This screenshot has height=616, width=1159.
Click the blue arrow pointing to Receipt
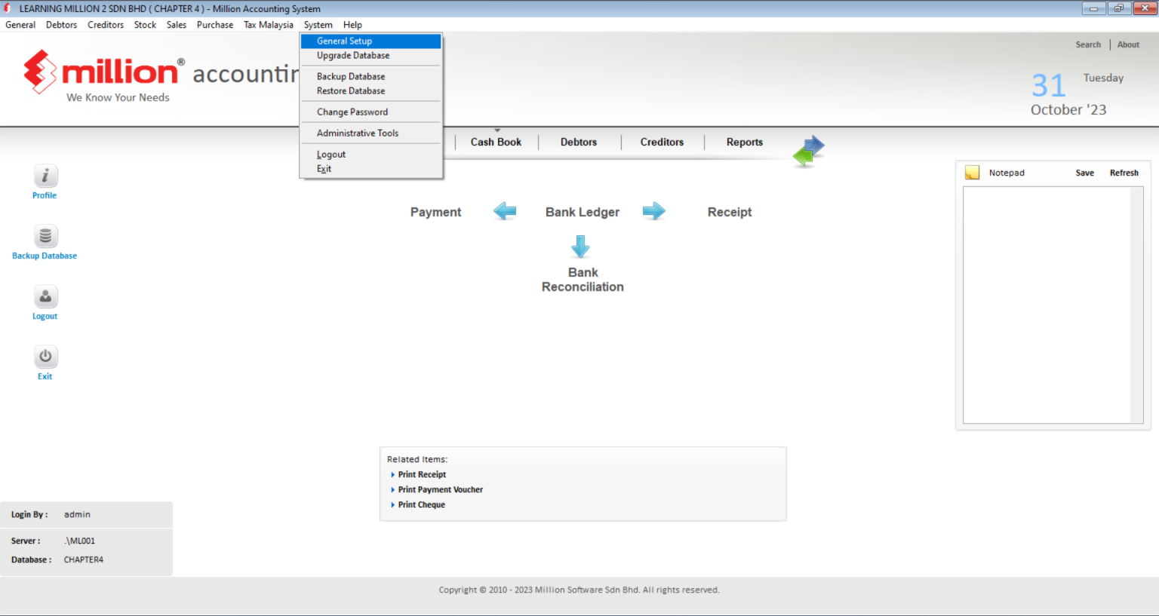[654, 211]
